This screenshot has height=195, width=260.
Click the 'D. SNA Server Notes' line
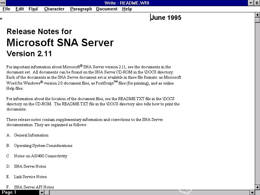click(x=26, y=166)
